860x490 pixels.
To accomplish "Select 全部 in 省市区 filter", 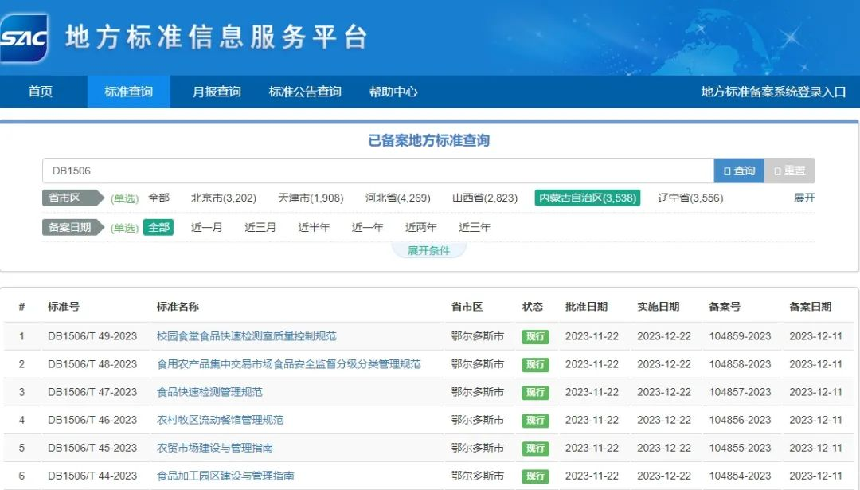I will (159, 198).
